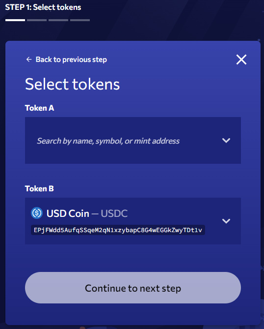Click the Select tokens heading

click(72, 84)
